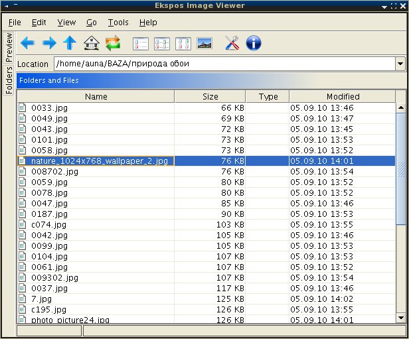Select file 0104.jpg
409x339 pixels.
(49, 256)
